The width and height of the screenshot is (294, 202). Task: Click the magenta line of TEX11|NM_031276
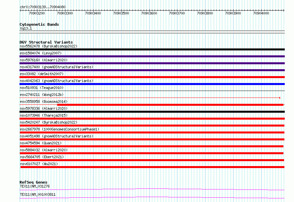click(x=152, y=189)
